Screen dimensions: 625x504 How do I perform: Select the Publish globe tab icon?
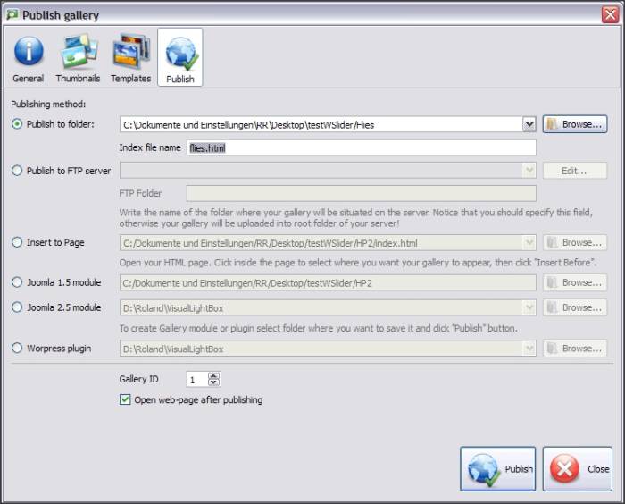(180, 52)
